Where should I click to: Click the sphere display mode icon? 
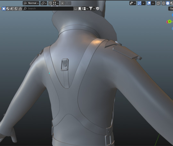[x=8, y=9]
